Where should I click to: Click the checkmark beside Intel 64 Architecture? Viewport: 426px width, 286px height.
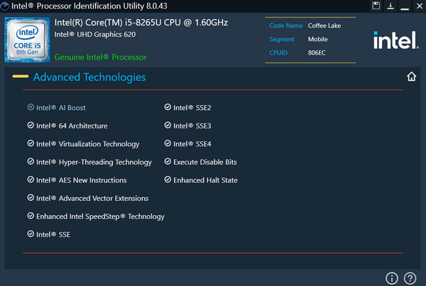pos(31,126)
